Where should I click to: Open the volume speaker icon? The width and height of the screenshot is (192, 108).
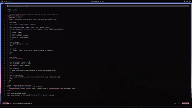tap(187, 1)
